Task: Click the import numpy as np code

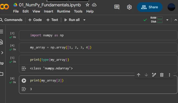Action: click(47, 35)
